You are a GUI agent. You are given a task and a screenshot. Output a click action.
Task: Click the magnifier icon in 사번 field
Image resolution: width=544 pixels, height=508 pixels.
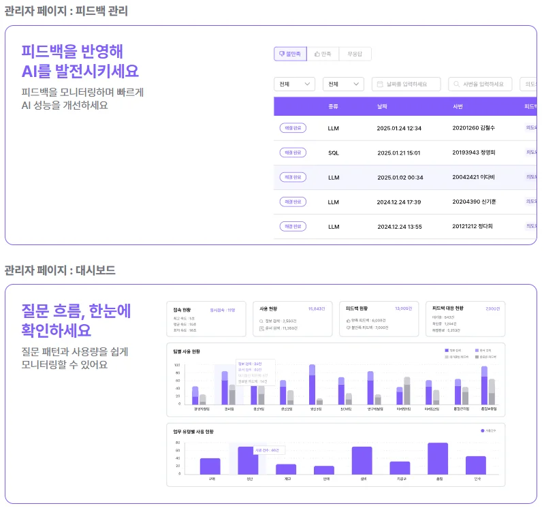point(457,84)
